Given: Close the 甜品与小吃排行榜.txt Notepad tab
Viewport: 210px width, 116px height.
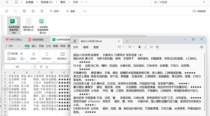Looking at the screenshot, I should tap(119, 41).
